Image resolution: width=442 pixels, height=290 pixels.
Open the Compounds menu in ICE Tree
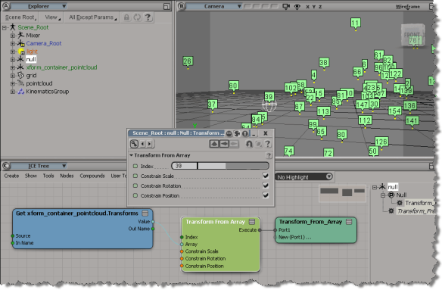coord(92,176)
